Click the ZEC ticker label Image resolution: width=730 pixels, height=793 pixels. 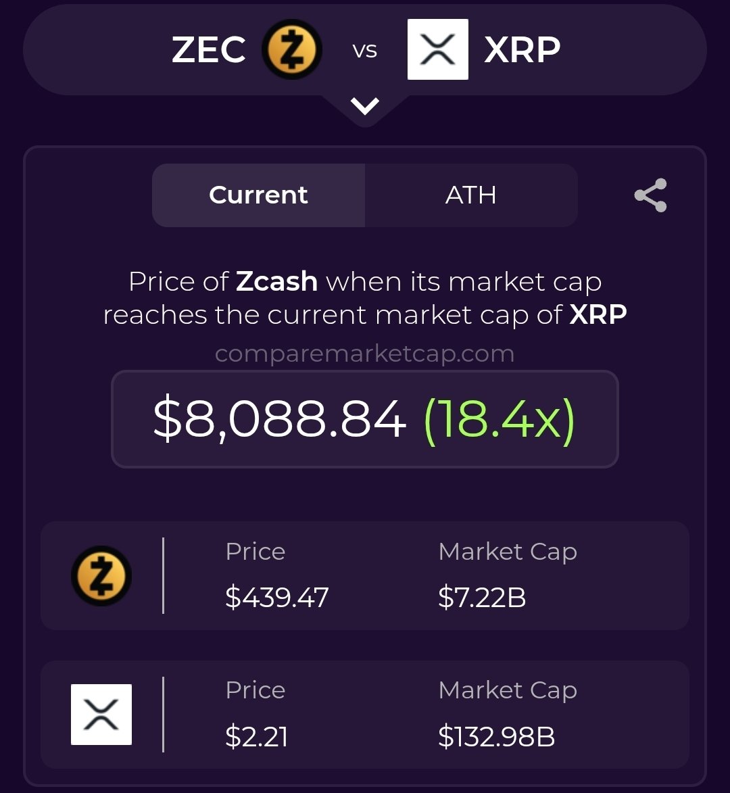[208, 50]
